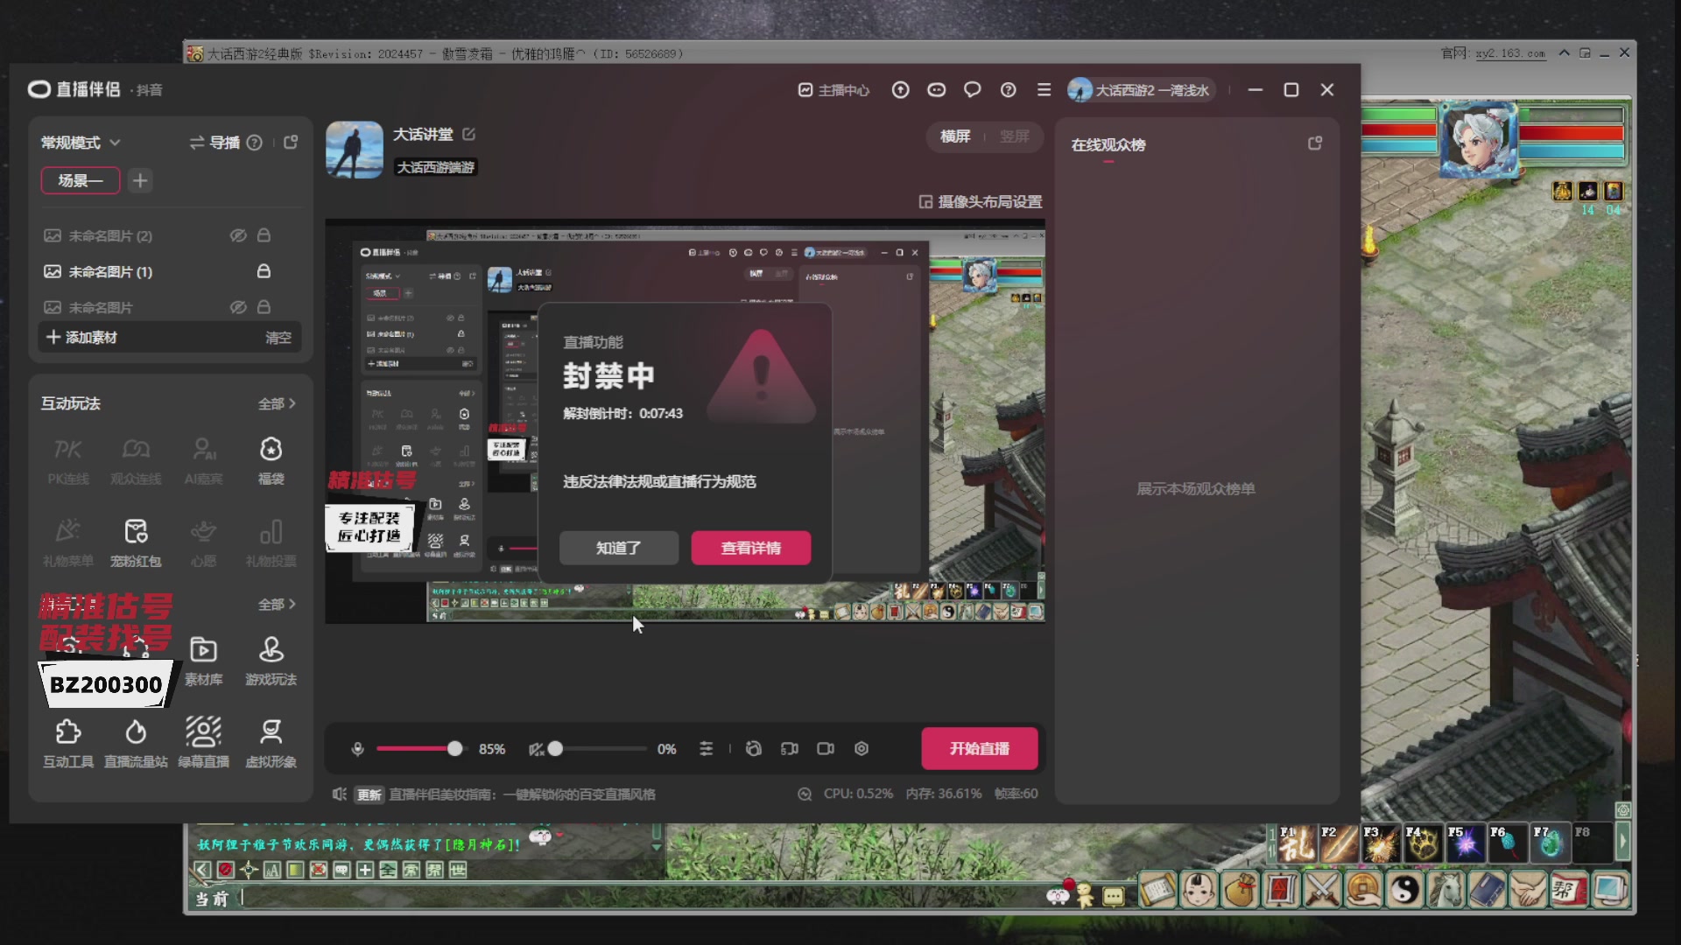Click 清空 to clear sources
This screenshot has height=945, width=1681.
click(278, 338)
